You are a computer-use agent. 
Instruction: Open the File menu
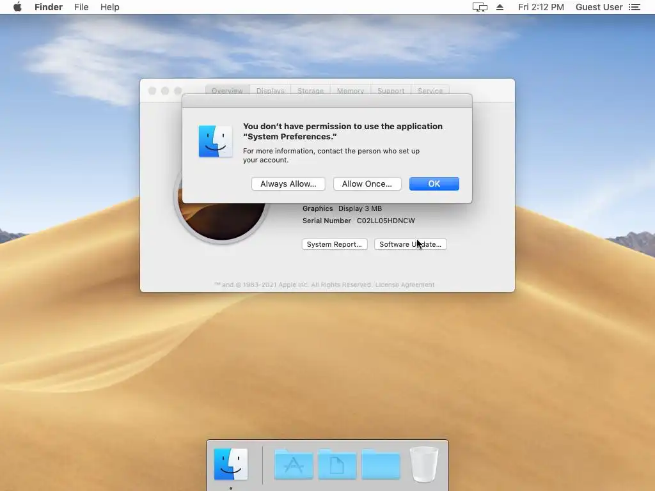pos(81,7)
